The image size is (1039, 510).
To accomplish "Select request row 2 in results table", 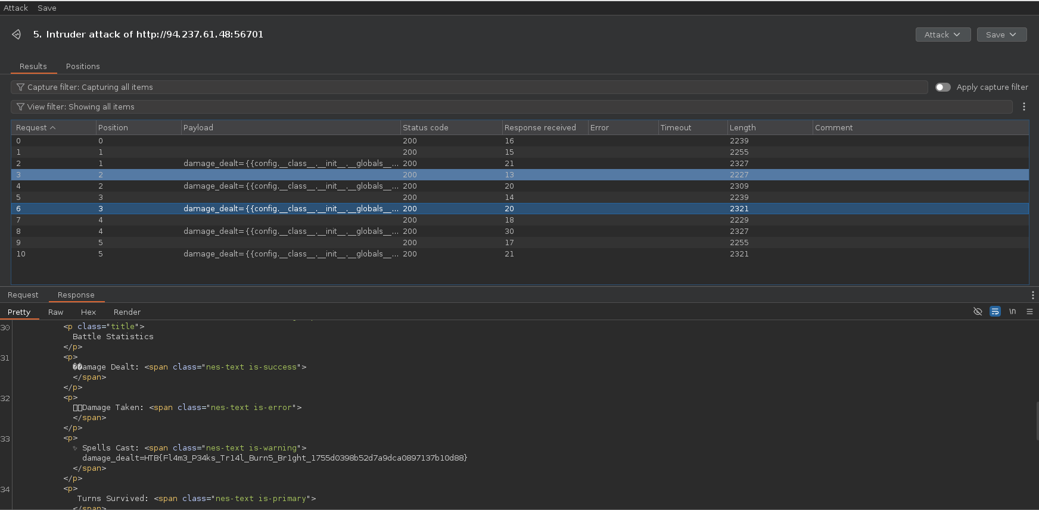I will pos(520,164).
